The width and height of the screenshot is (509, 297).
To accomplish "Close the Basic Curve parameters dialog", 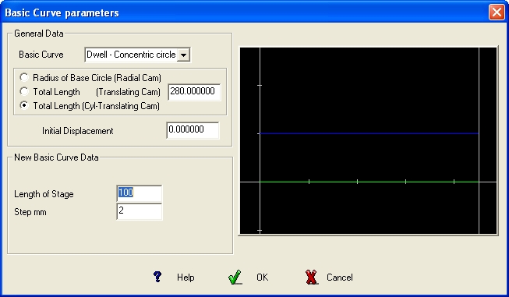I will click(497, 12).
